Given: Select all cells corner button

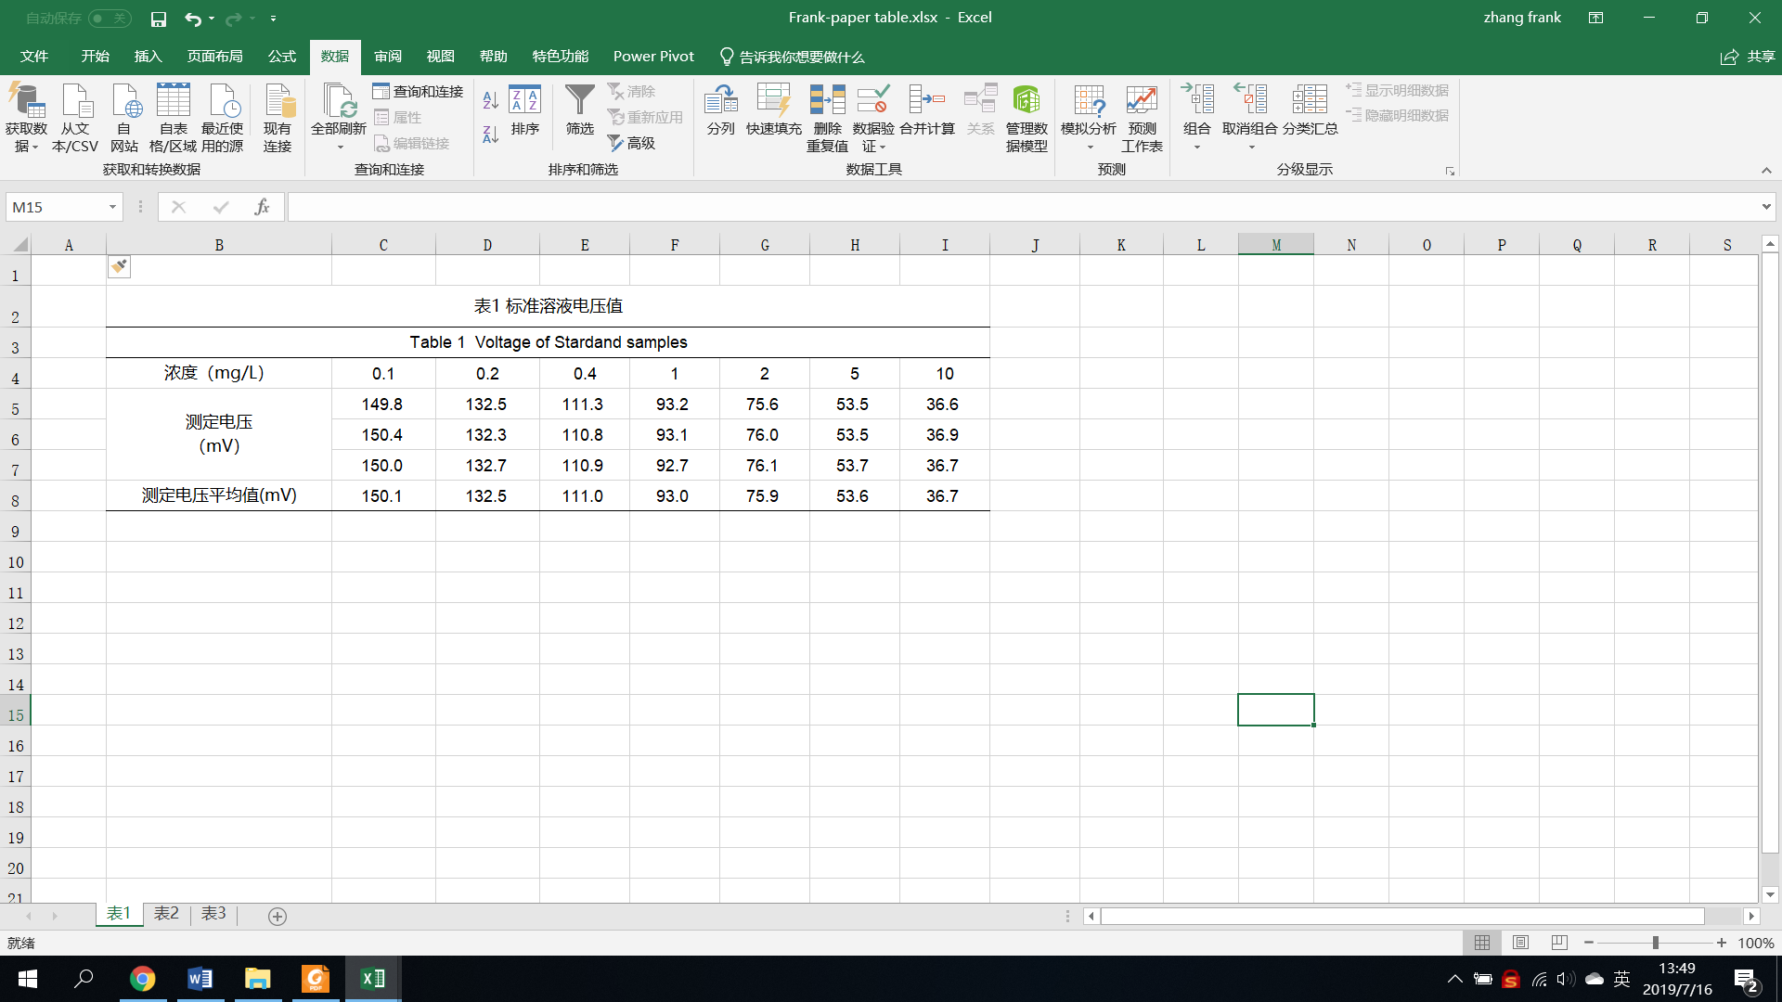Looking at the screenshot, I should pos(18,245).
